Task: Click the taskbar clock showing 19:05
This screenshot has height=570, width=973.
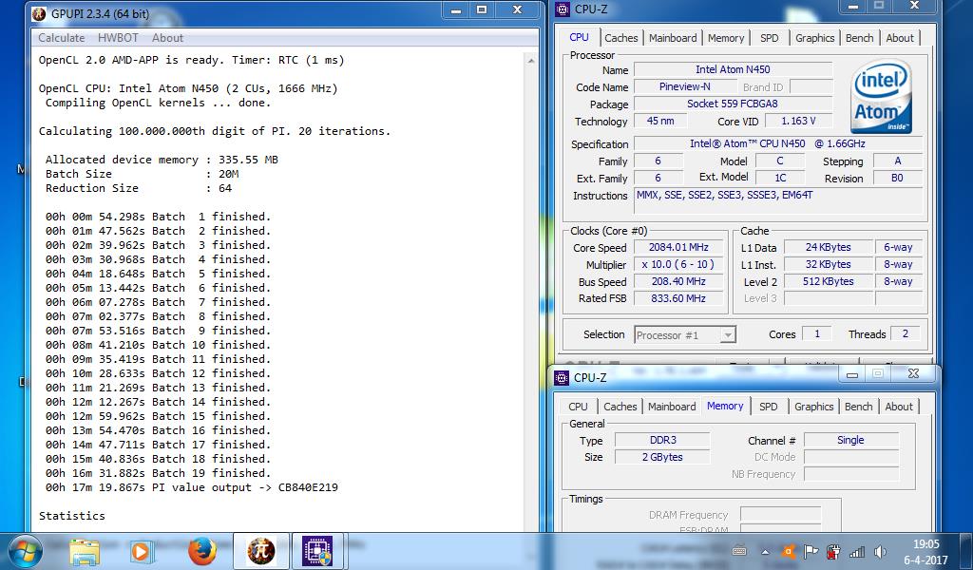Action: pyautogui.click(x=925, y=551)
